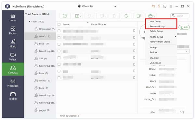Choose Remove from Group menu item

(160, 42)
